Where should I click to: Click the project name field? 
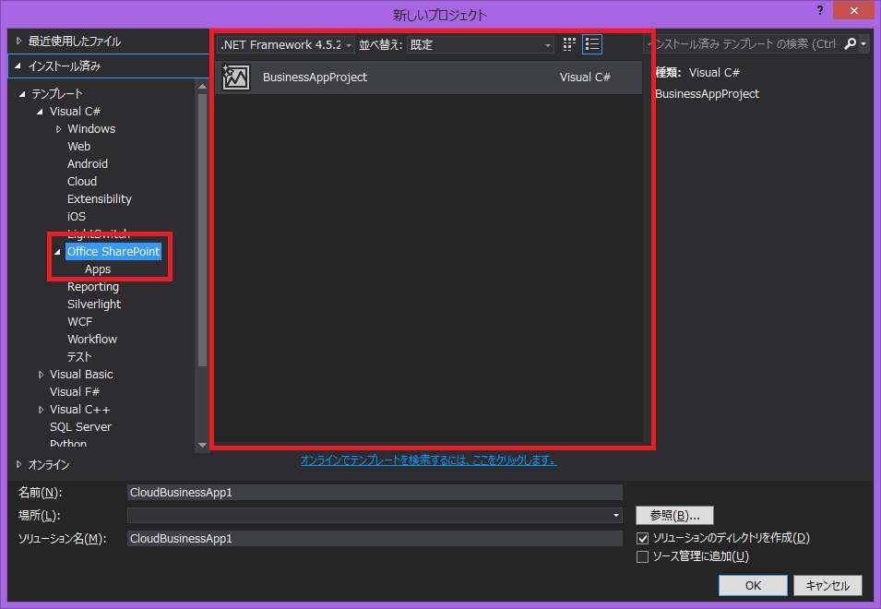click(375, 492)
